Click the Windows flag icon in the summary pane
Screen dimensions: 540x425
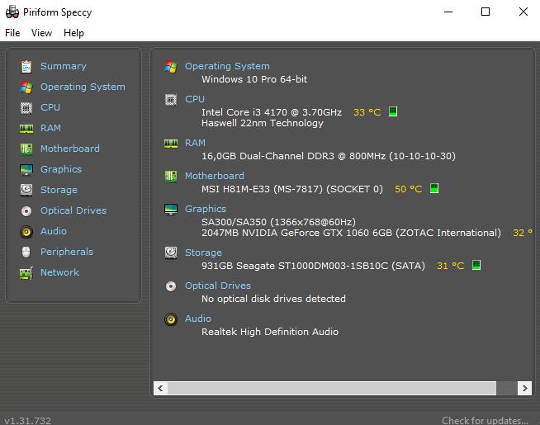tap(171, 66)
